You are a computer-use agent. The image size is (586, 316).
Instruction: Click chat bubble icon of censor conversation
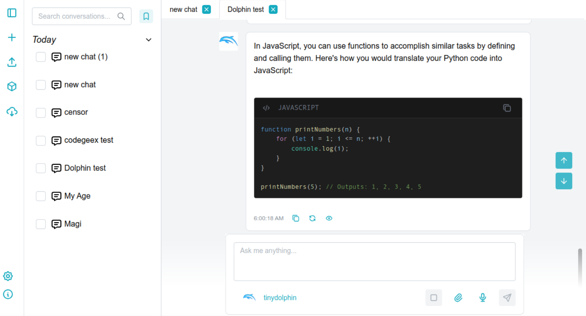tap(56, 113)
